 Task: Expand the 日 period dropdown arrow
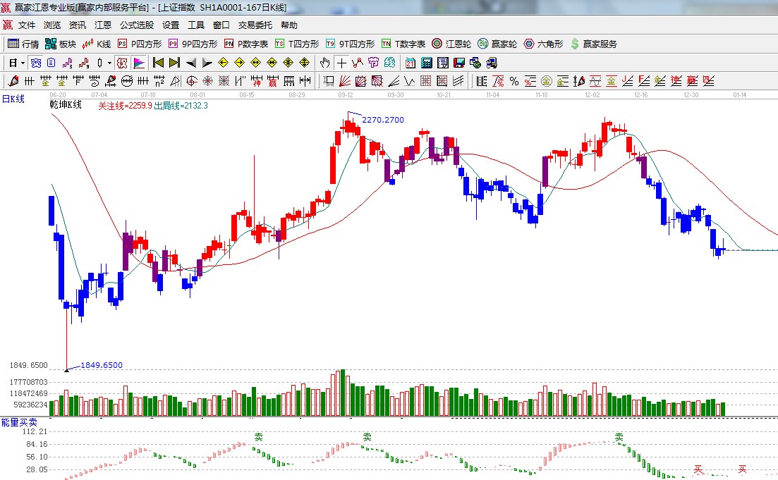point(23,63)
